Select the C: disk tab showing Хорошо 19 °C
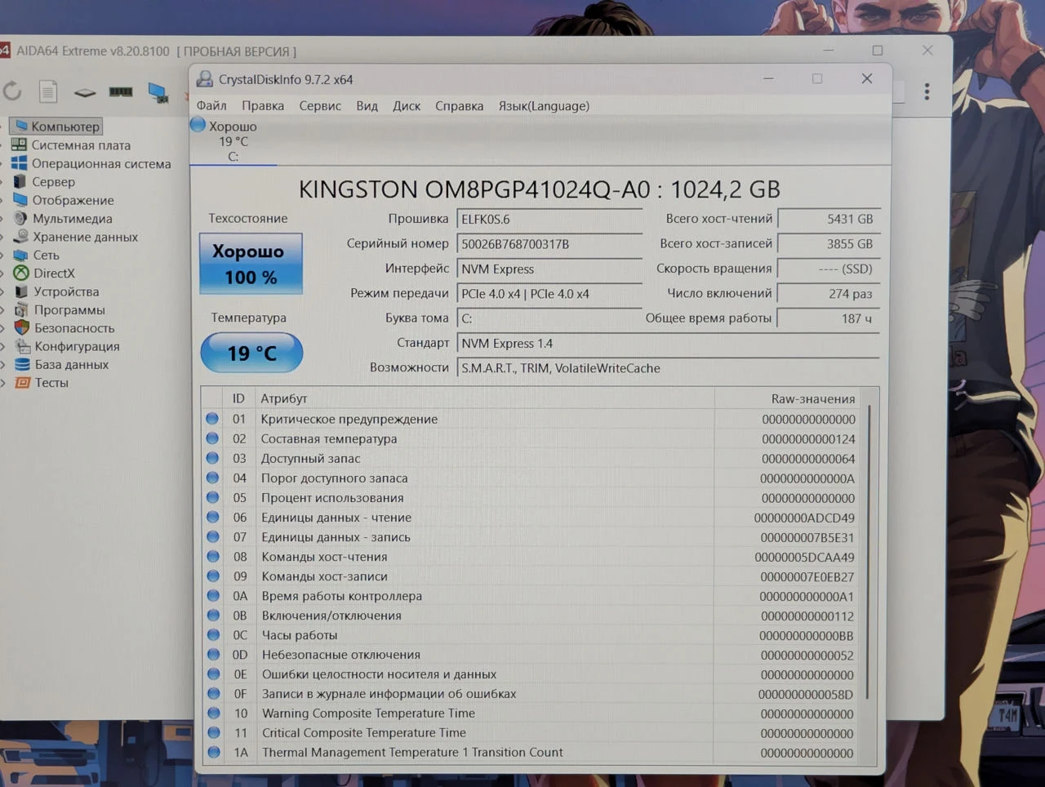This screenshot has width=1045, height=787. coord(233,140)
